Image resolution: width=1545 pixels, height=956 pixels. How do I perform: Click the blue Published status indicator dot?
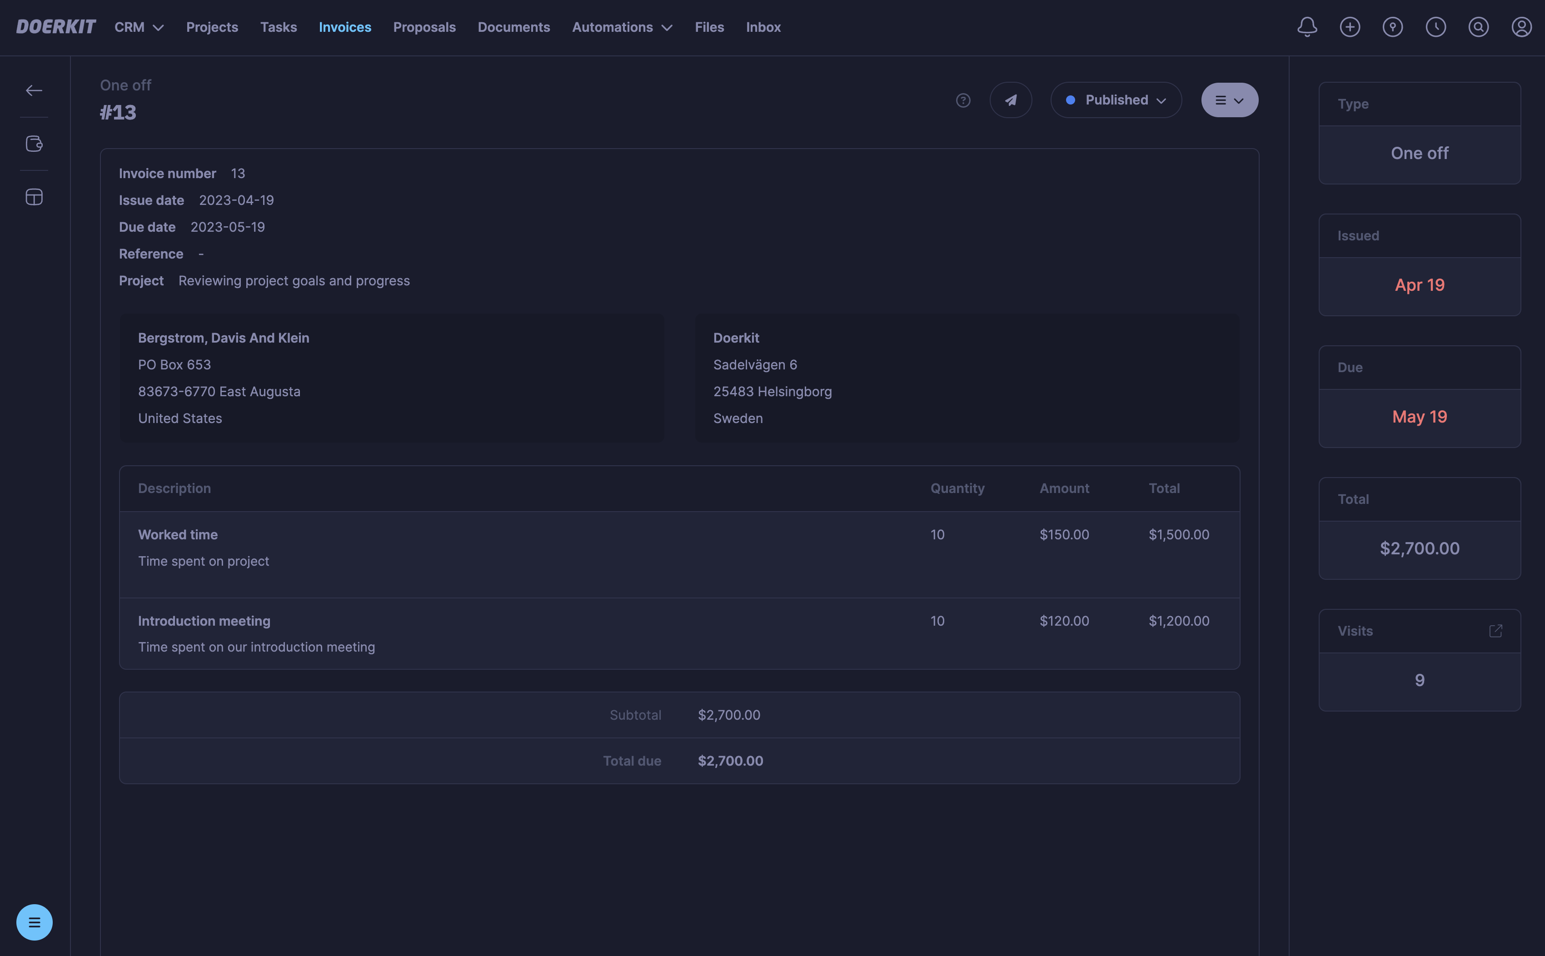(x=1070, y=100)
